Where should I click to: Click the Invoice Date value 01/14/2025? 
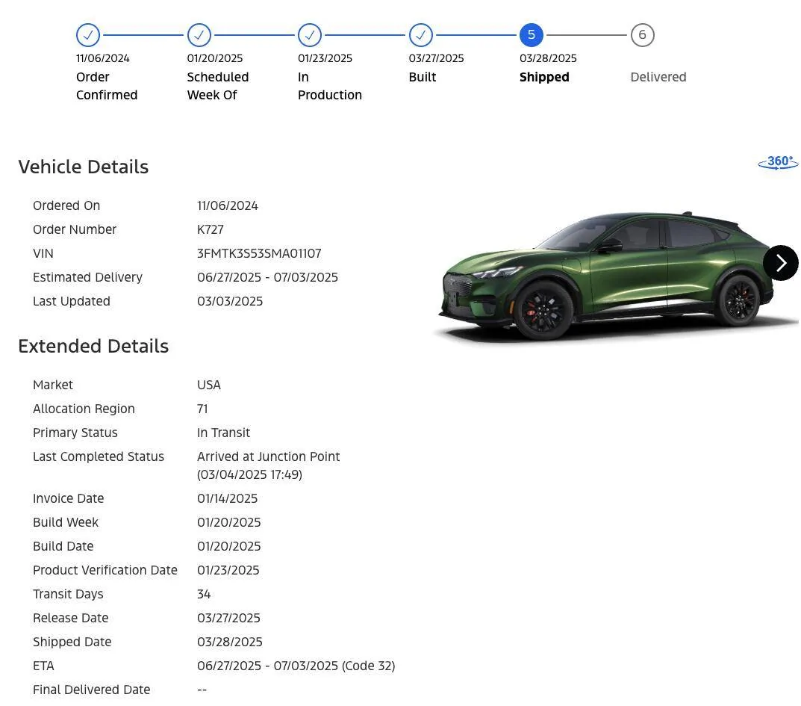click(228, 498)
